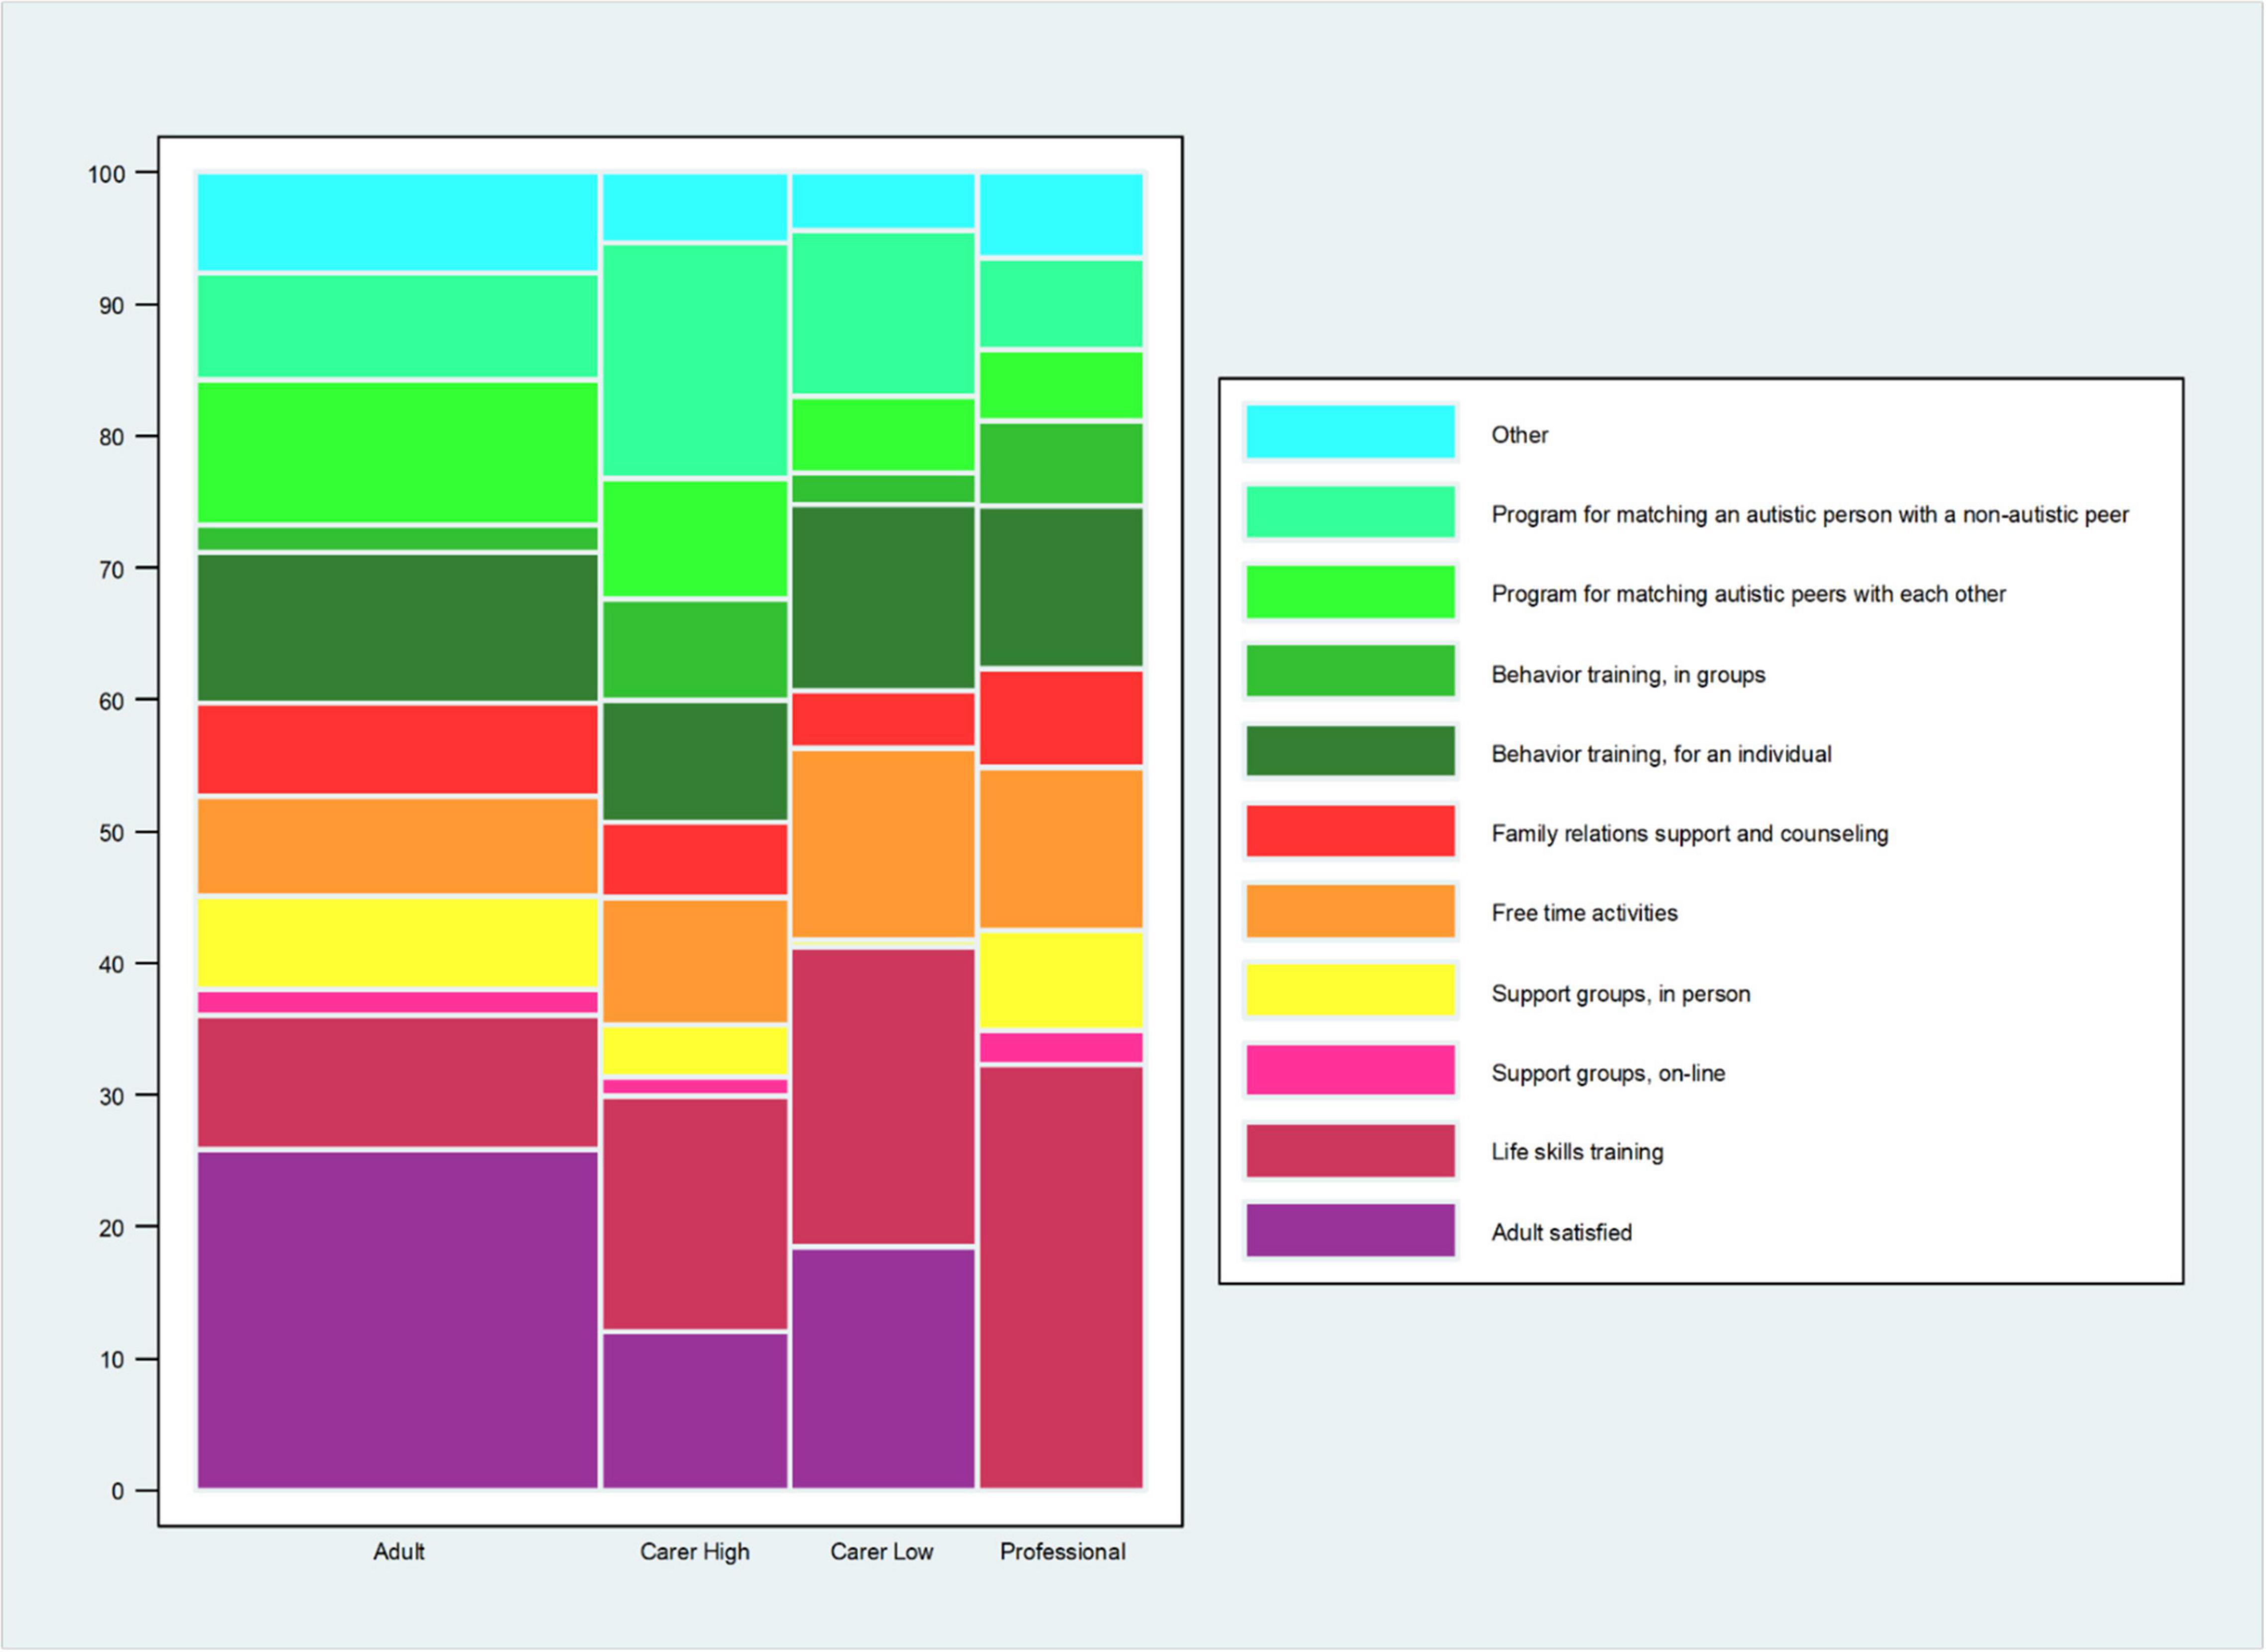Click the red 'Family relations support' legend swatch
The image size is (2266, 1652).
[1350, 831]
